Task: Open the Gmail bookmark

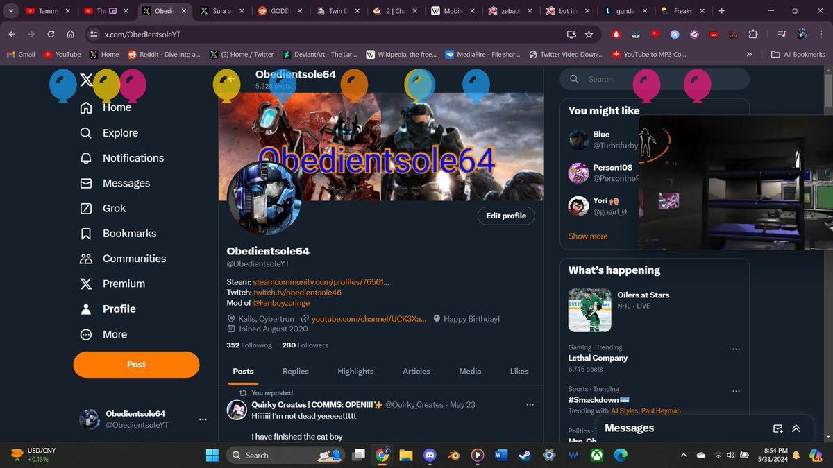Action: tap(21, 54)
